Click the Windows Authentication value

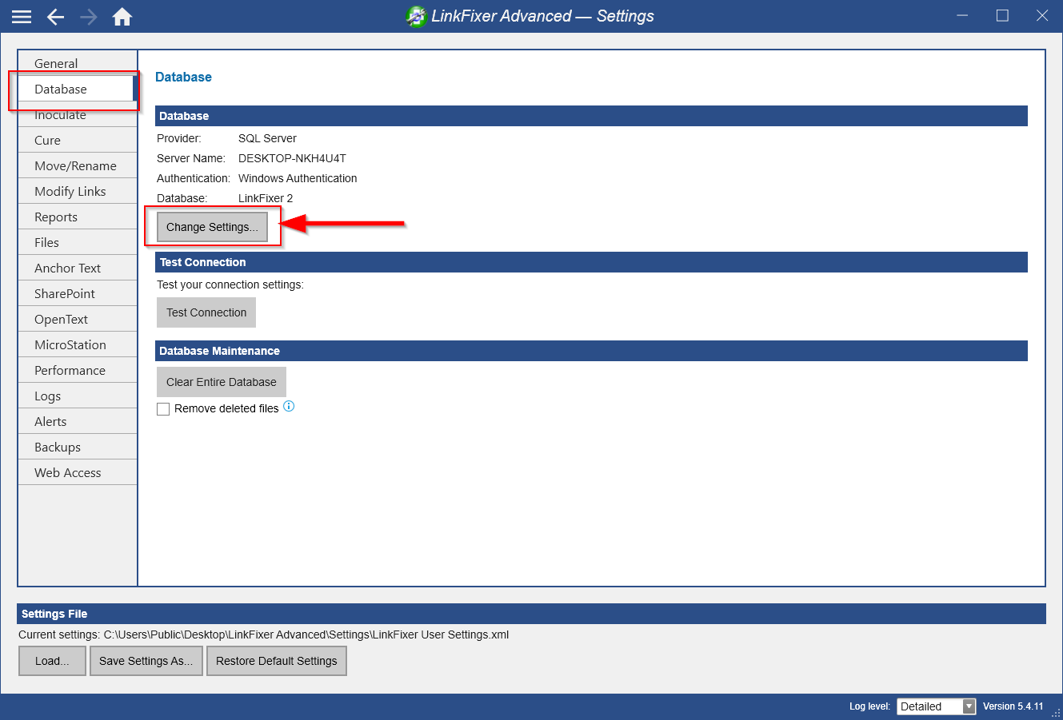[x=298, y=178]
